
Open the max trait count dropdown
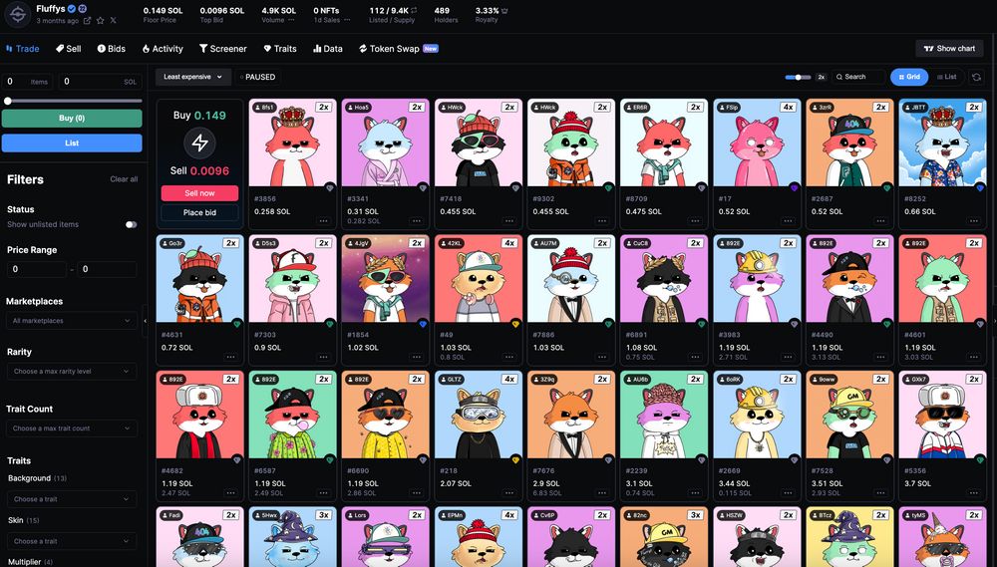tap(72, 428)
